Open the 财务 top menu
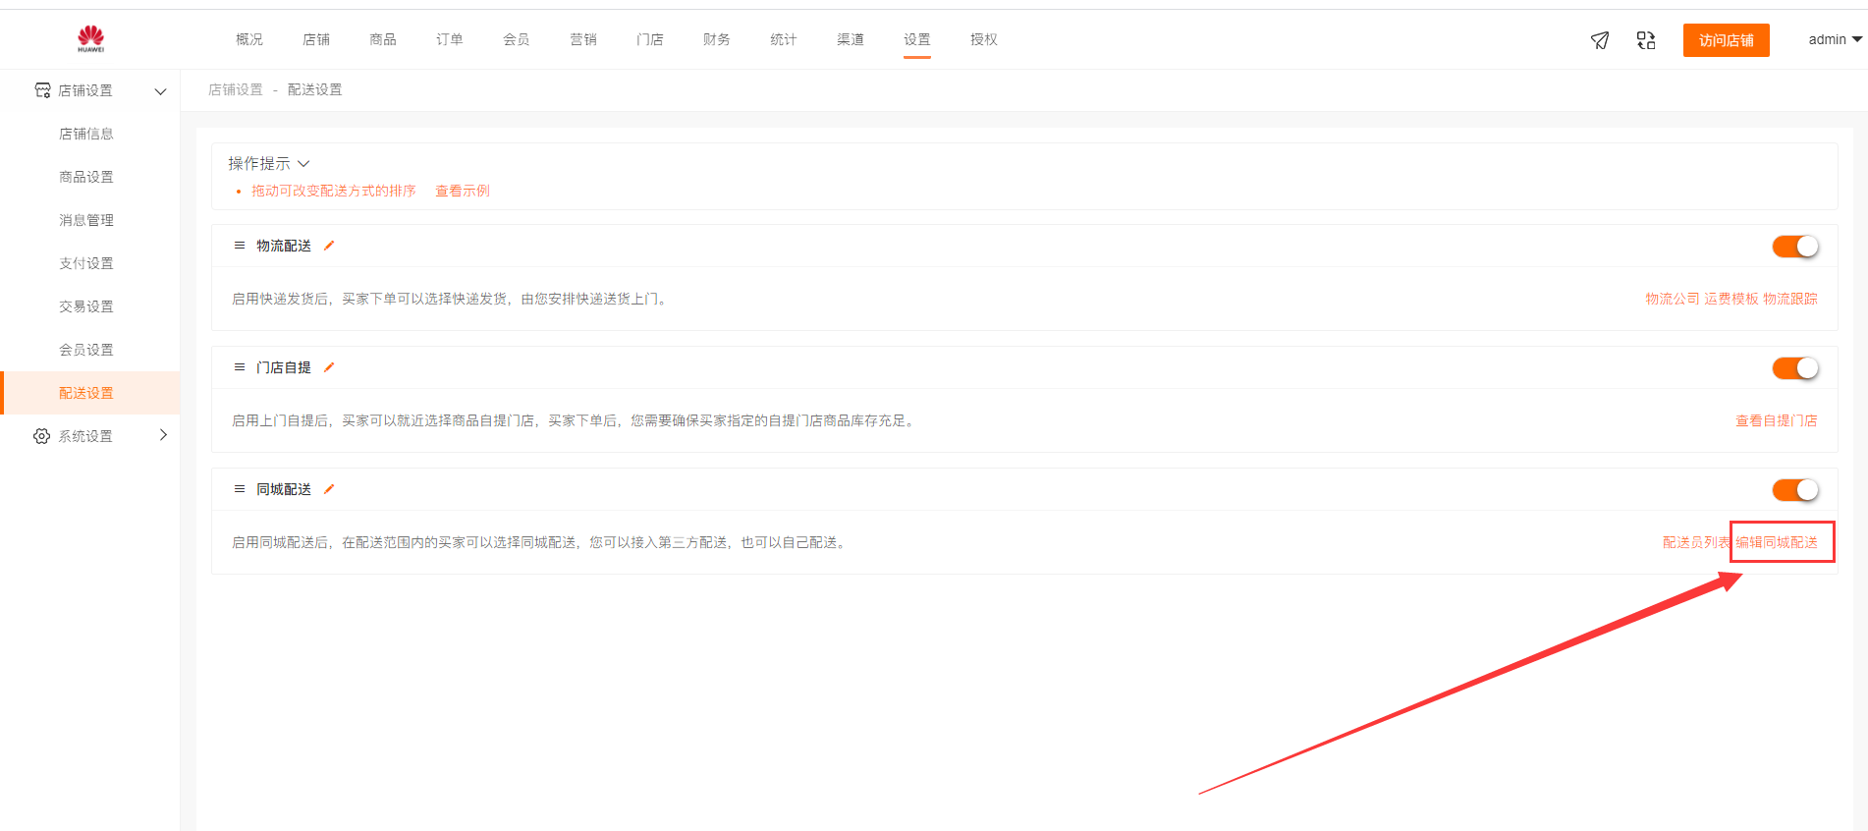This screenshot has height=831, width=1868. tap(717, 39)
